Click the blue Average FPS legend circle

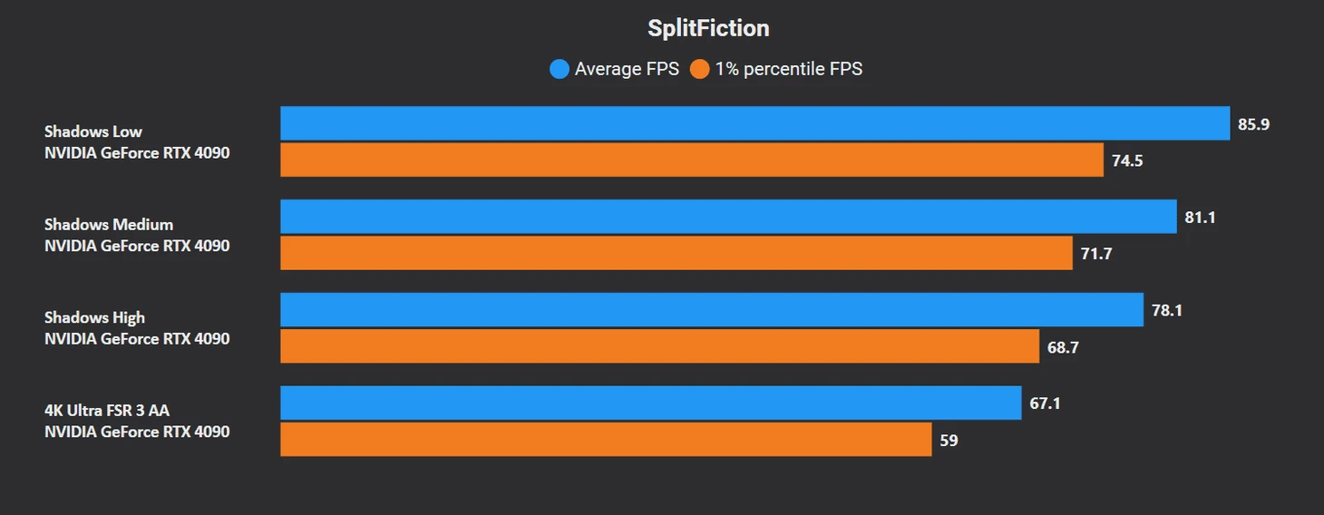coord(560,69)
